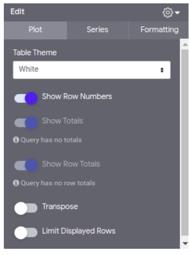The width and height of the screenshot is (189, 255).
Task: Disable Show Row Numbers toggle
Action: [26, 98]
